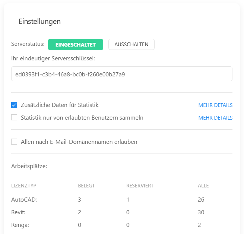Click AutoCAD total seat count 26

pos(201,200)
